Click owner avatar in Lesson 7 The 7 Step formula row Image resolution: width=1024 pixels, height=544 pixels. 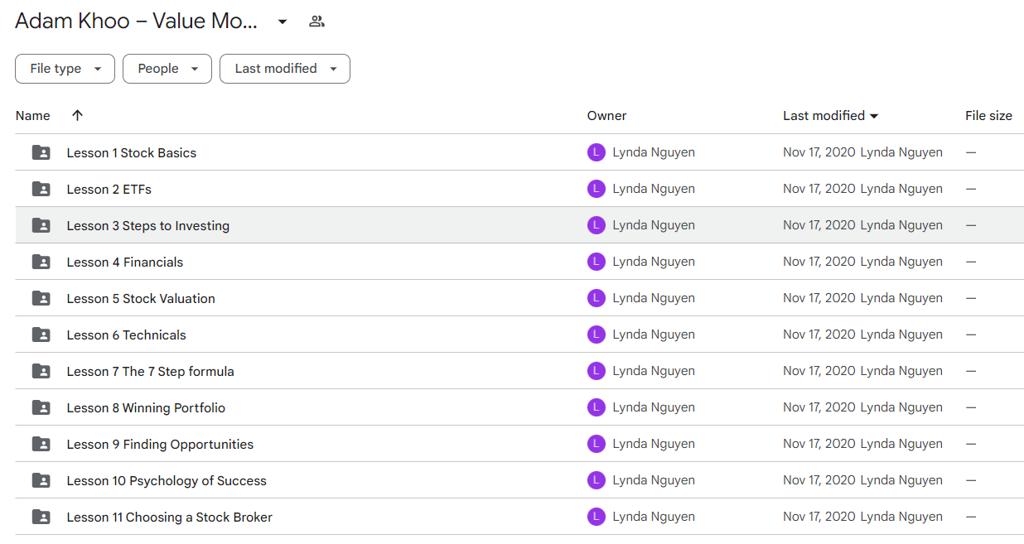pos(597,371)
